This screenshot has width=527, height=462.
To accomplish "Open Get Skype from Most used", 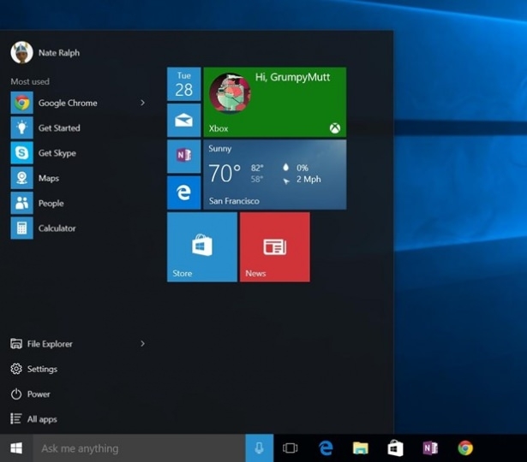I will [x=57, y=153].
